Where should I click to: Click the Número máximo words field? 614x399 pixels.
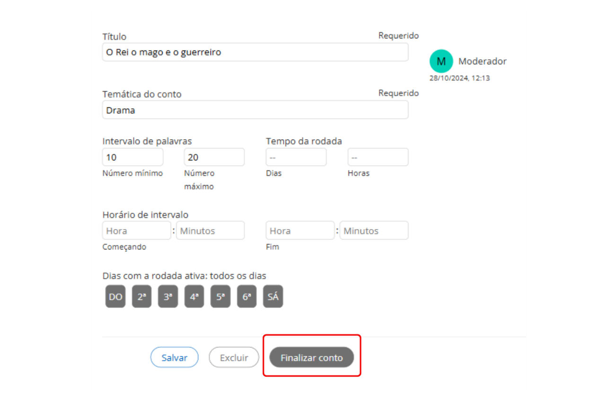pyautogui.click(x=214, y=157)
